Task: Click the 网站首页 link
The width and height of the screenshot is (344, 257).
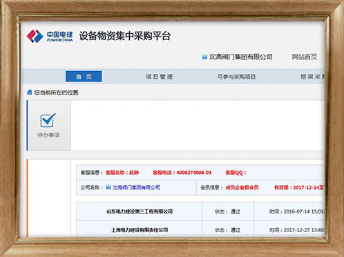Action: click(x=305, y=57)
